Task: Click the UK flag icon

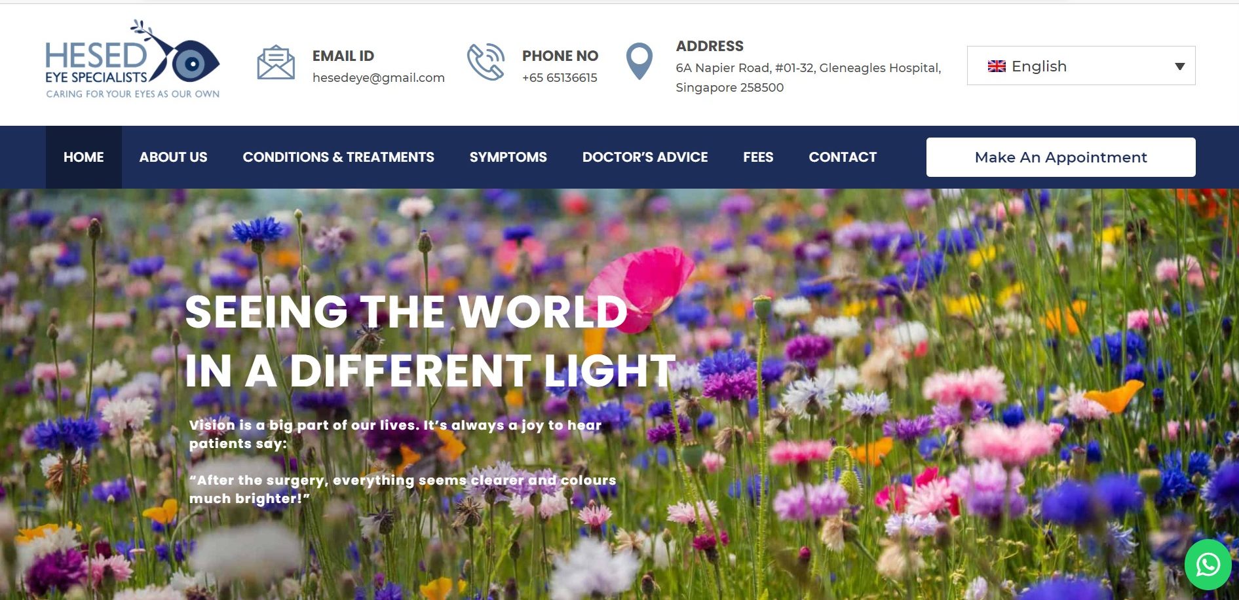Action: click(997, 66)
